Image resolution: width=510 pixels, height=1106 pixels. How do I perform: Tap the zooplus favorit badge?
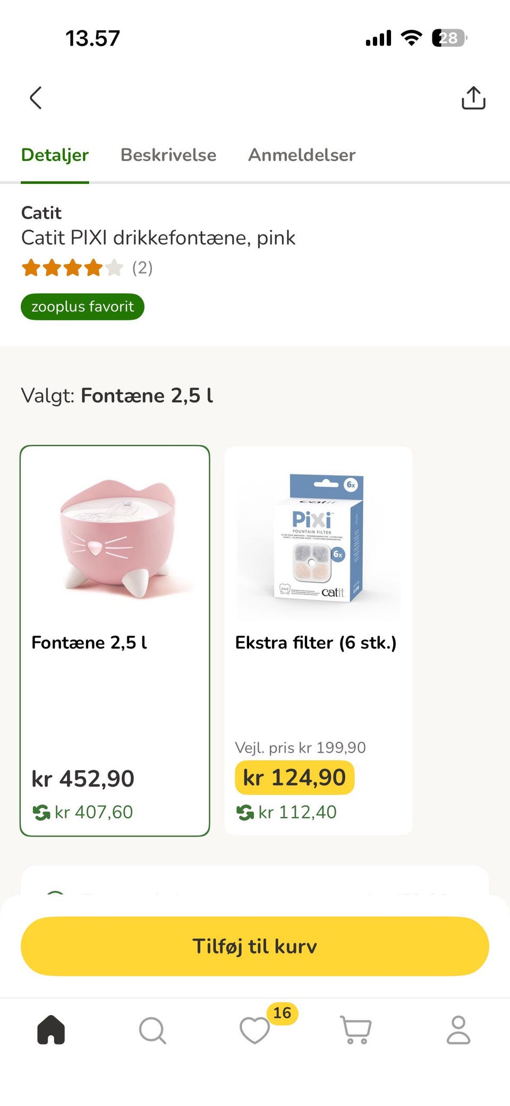pos(82,307)
